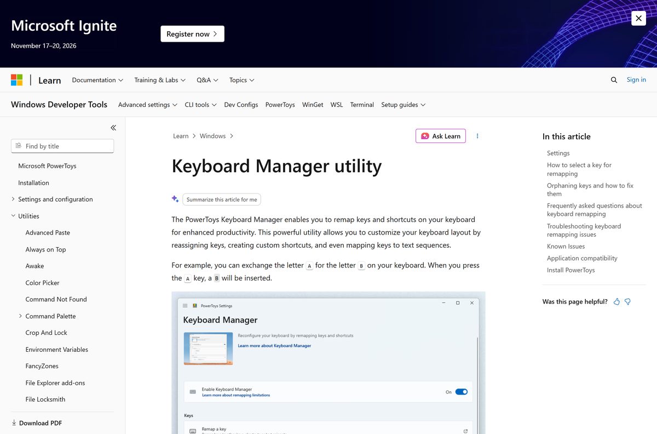The image size is (657, 434).
Task: Open the Terminal nav item
Action: click(x=362, y=105)
